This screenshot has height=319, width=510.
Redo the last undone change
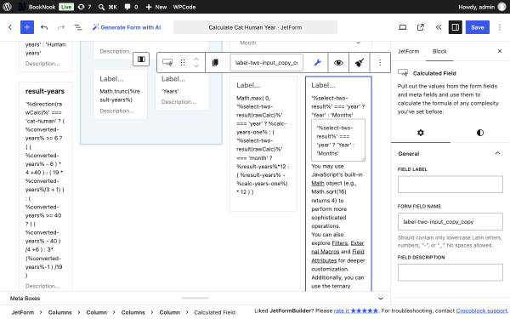pos(61,27)
